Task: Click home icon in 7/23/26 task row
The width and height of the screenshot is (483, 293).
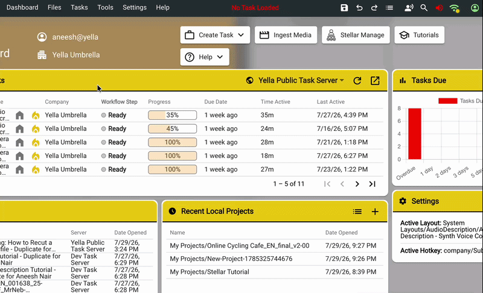Action: coord(20,169)
